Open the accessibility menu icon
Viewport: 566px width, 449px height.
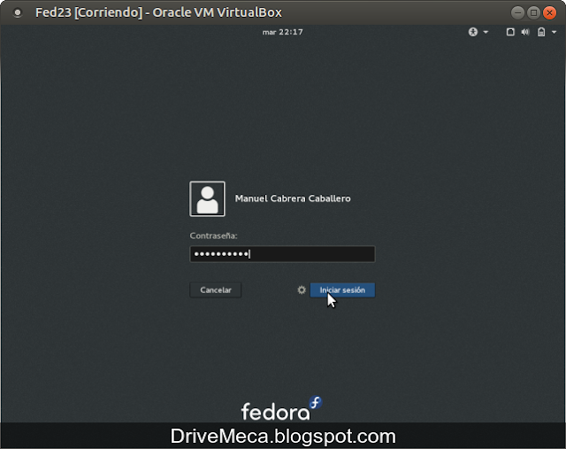[473, 32]
